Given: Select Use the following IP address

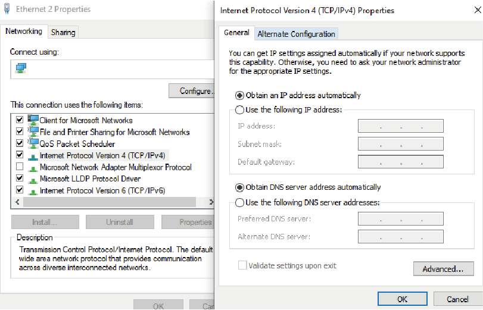Looking at the screenshot, I should 240,109.
